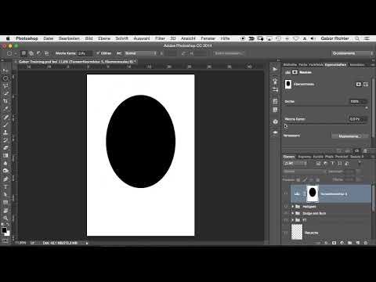376x282 pixels.
Task: Create new adjustment layer icon
Action: pyautogui.click(x=342, y=243)
